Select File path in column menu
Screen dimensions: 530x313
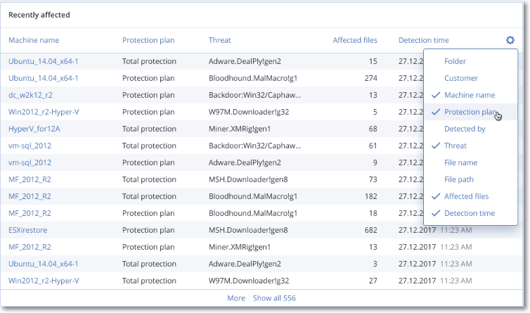click(459, 179)
